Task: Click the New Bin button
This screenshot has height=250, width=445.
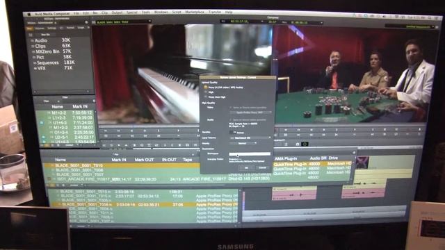Action: (45, 35)
